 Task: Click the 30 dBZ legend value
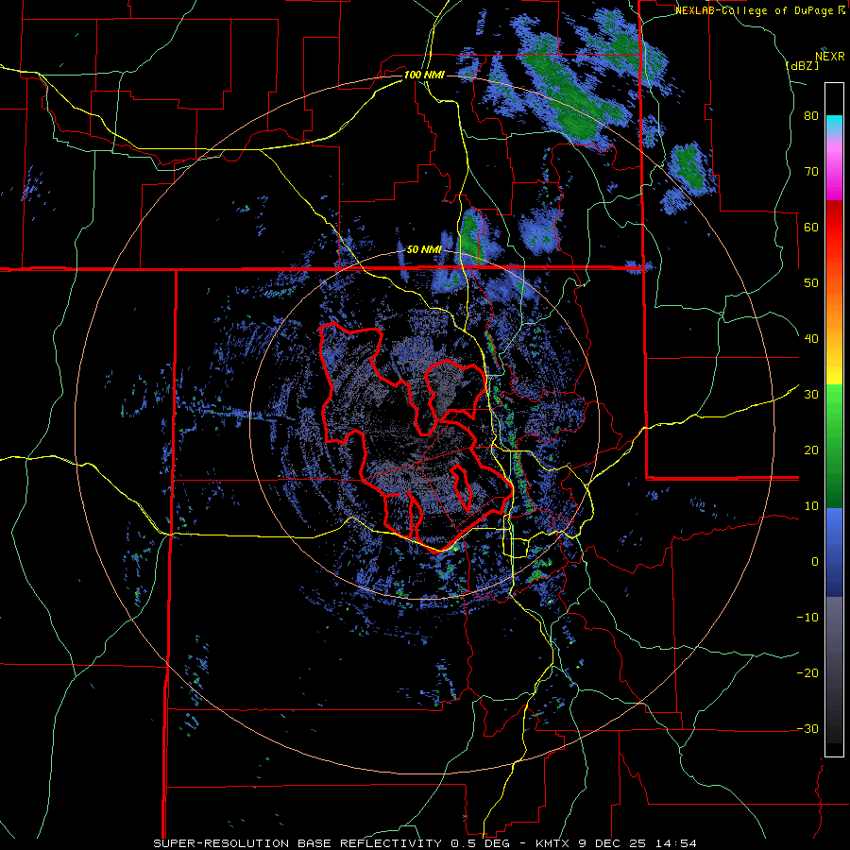click(811, 395)
